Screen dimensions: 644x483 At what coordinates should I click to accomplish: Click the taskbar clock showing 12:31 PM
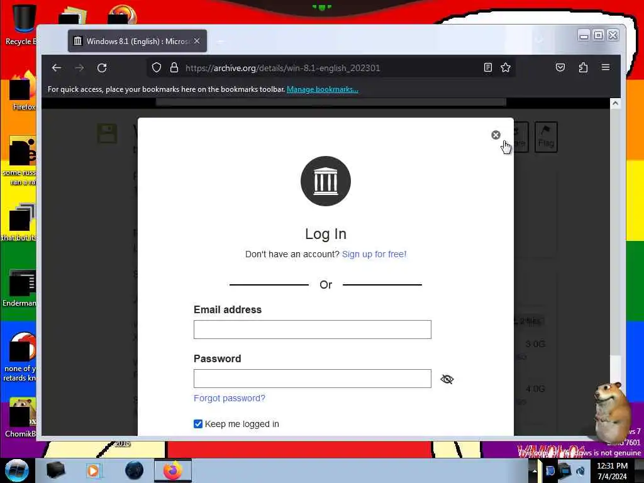(612, 470)
